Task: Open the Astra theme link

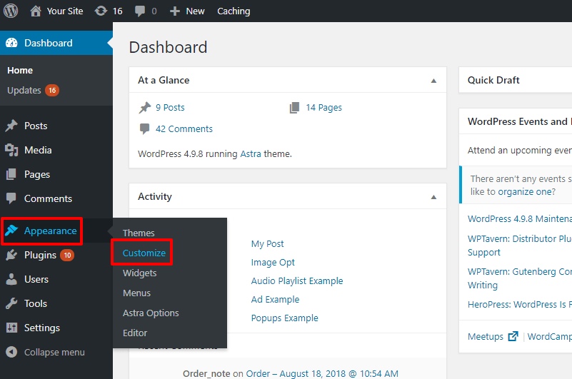Action: click(x=251, y=154)
